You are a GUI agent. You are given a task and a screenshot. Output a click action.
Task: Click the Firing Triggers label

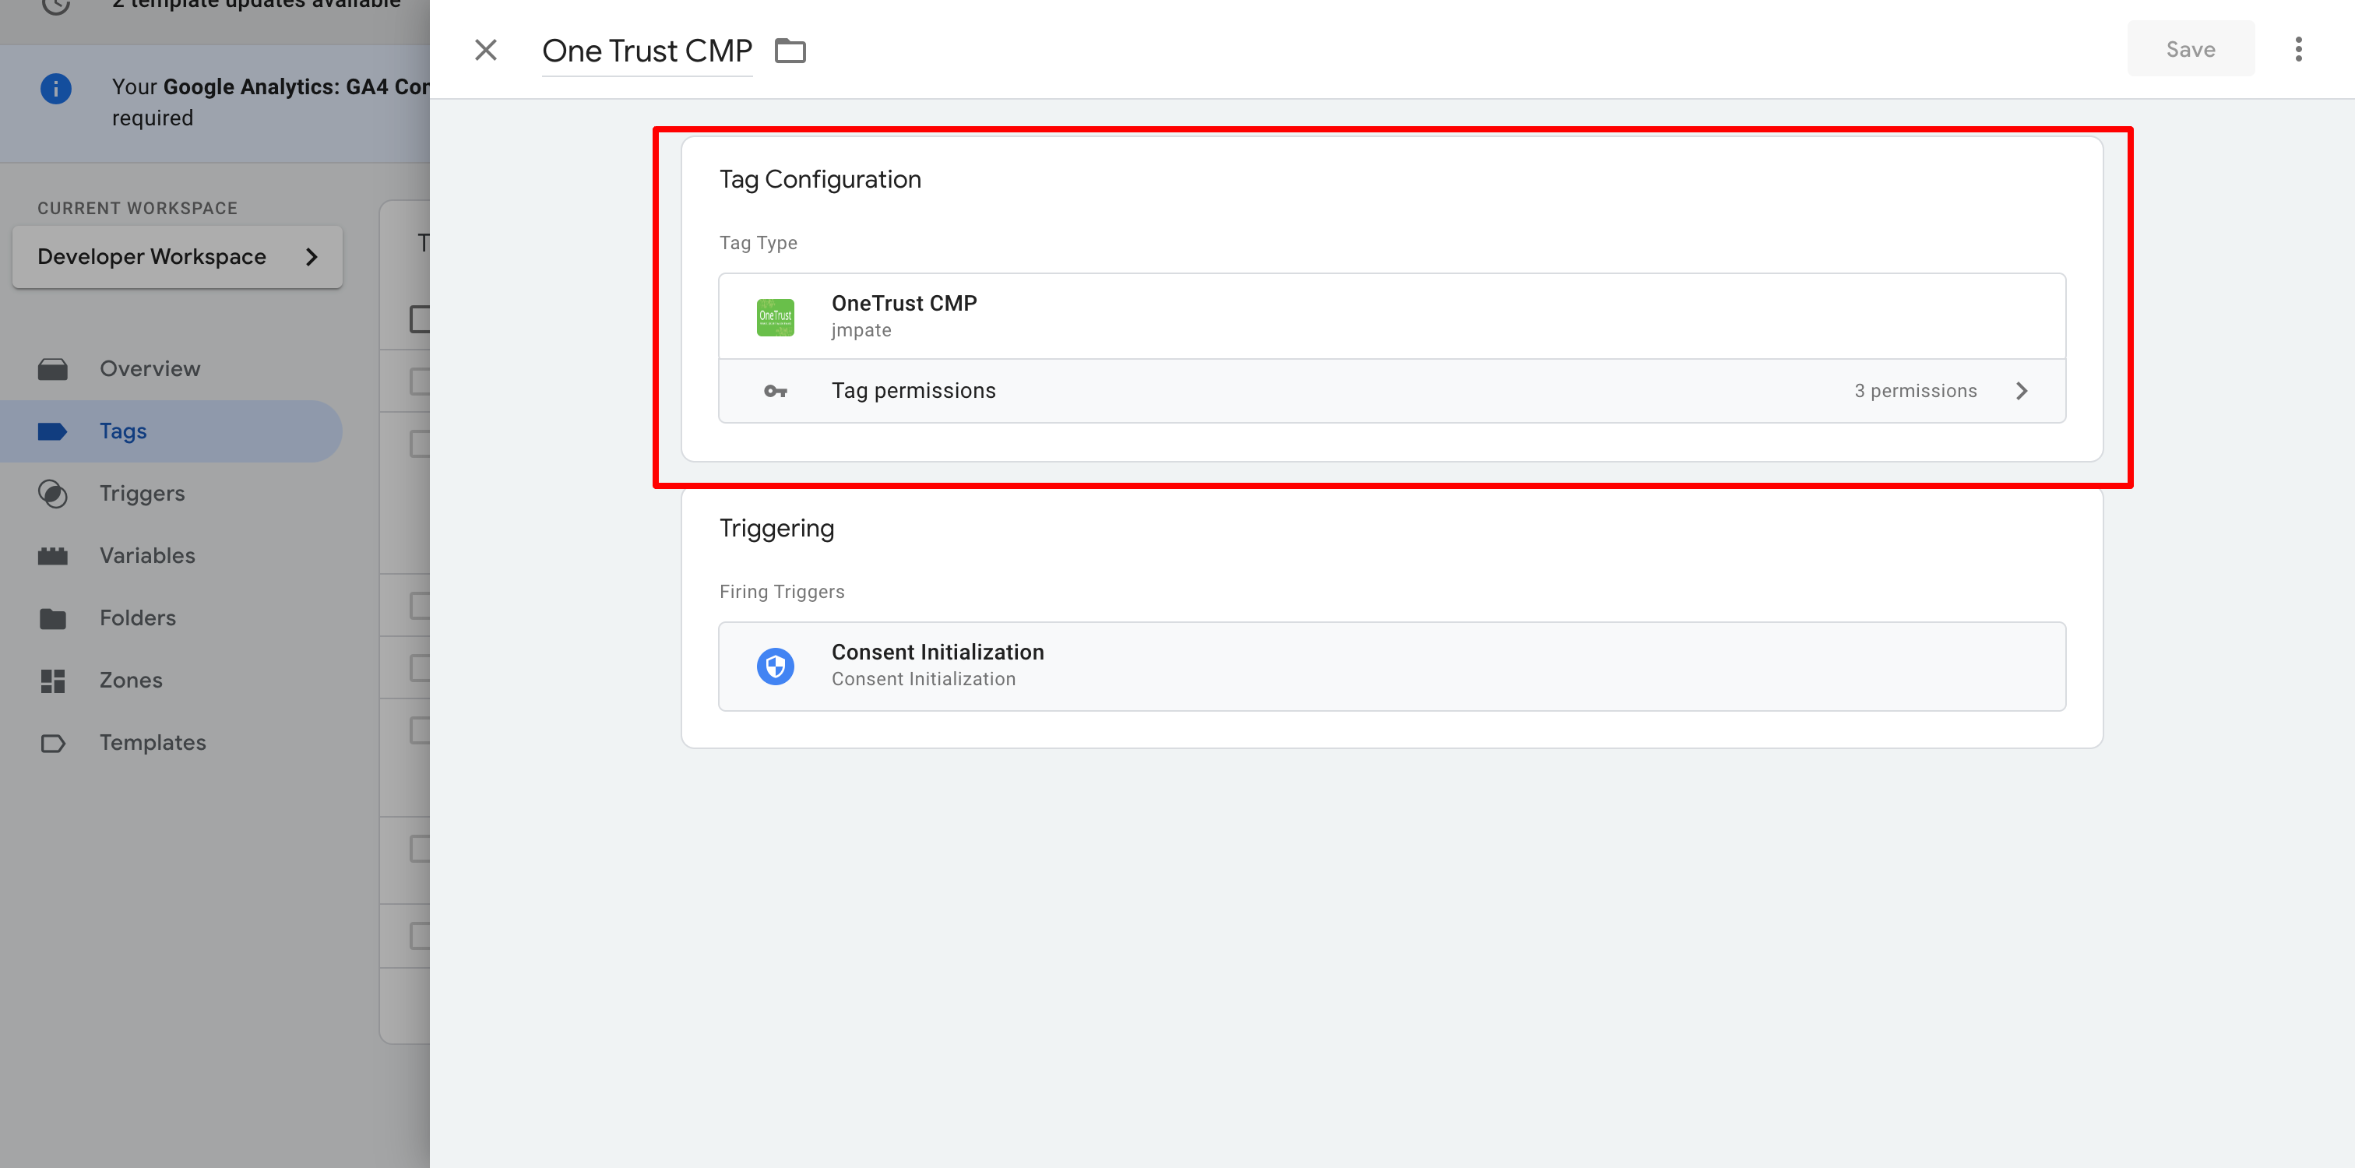(x=782, y=591)
